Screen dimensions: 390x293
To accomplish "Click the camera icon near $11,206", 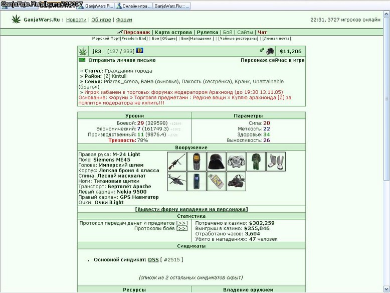I will click(270, 51).
